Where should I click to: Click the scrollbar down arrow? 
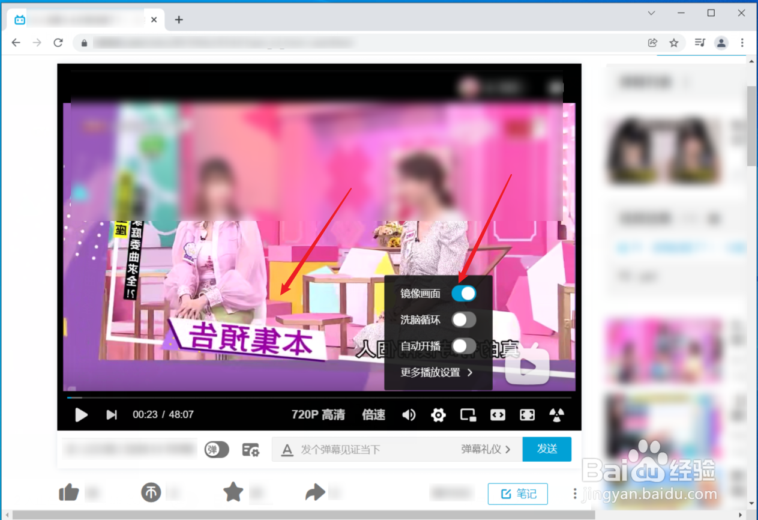coord(751,503)
